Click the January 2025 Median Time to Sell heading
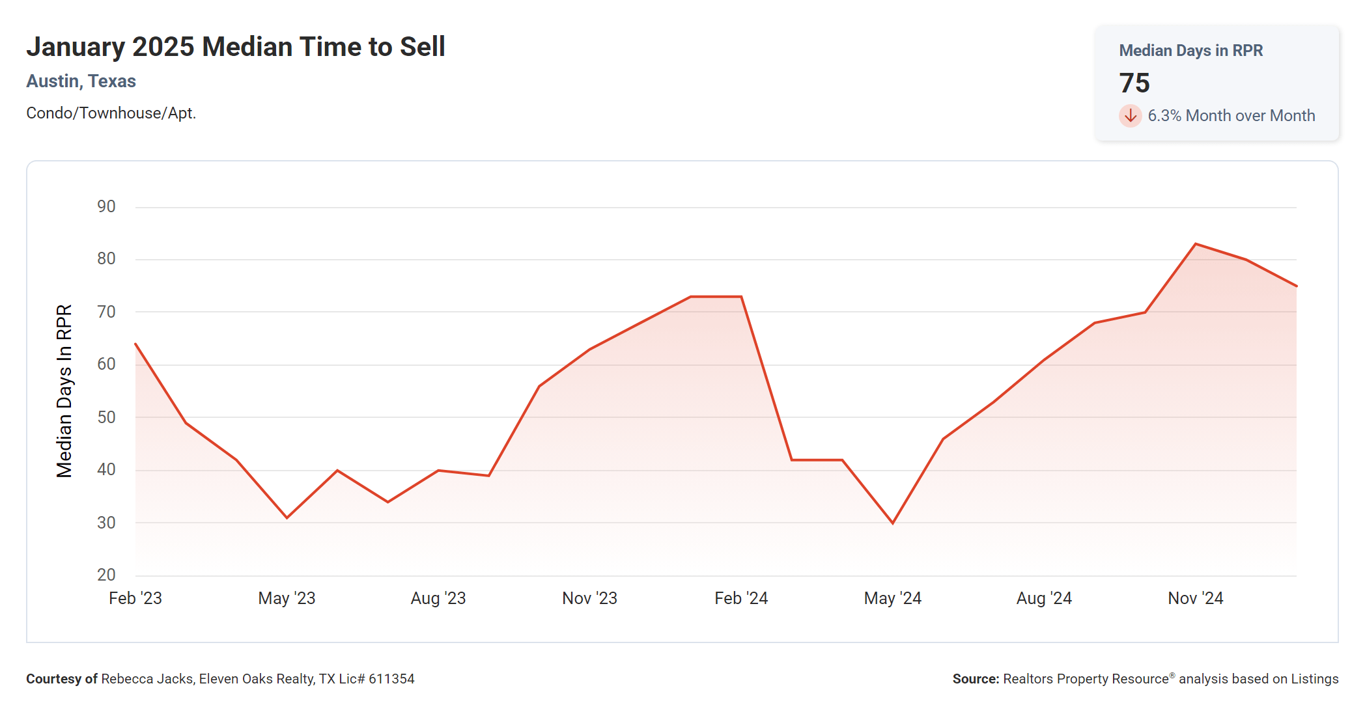Image resolution: width=1365 pixels, height=716 pixels. (236, 47)
